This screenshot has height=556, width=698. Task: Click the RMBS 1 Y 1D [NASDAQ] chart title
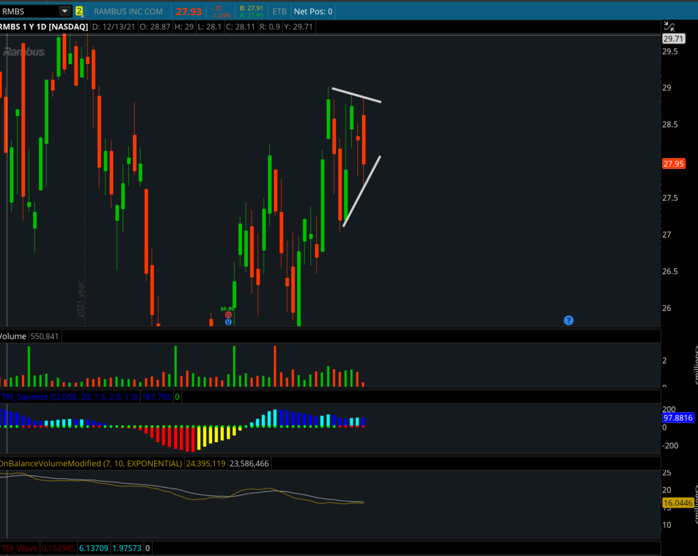click(44, 27)
